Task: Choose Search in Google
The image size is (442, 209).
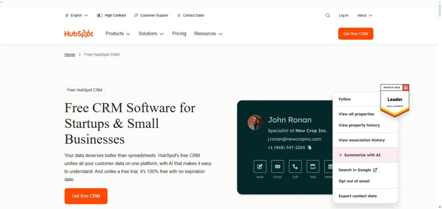Action: (358, 170)
